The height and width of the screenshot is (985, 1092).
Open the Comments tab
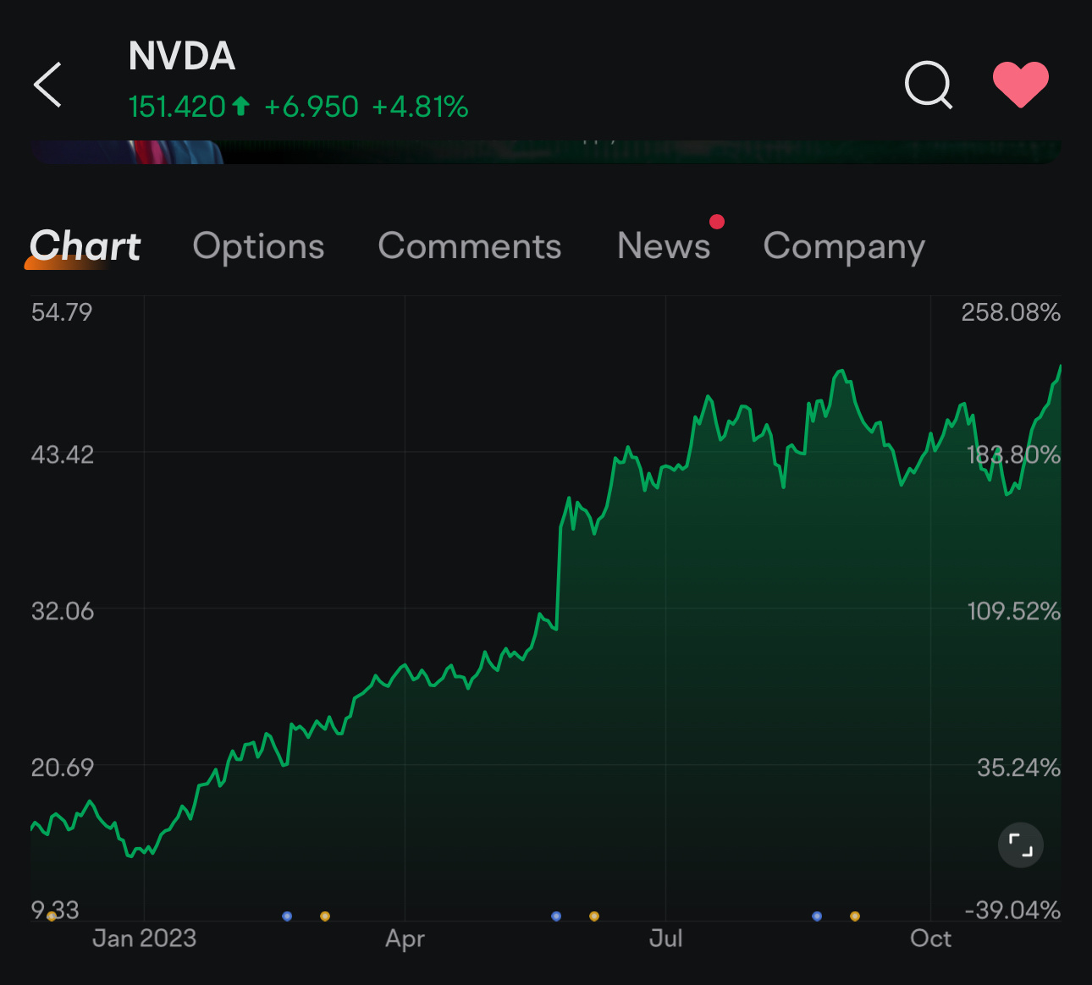469,246
